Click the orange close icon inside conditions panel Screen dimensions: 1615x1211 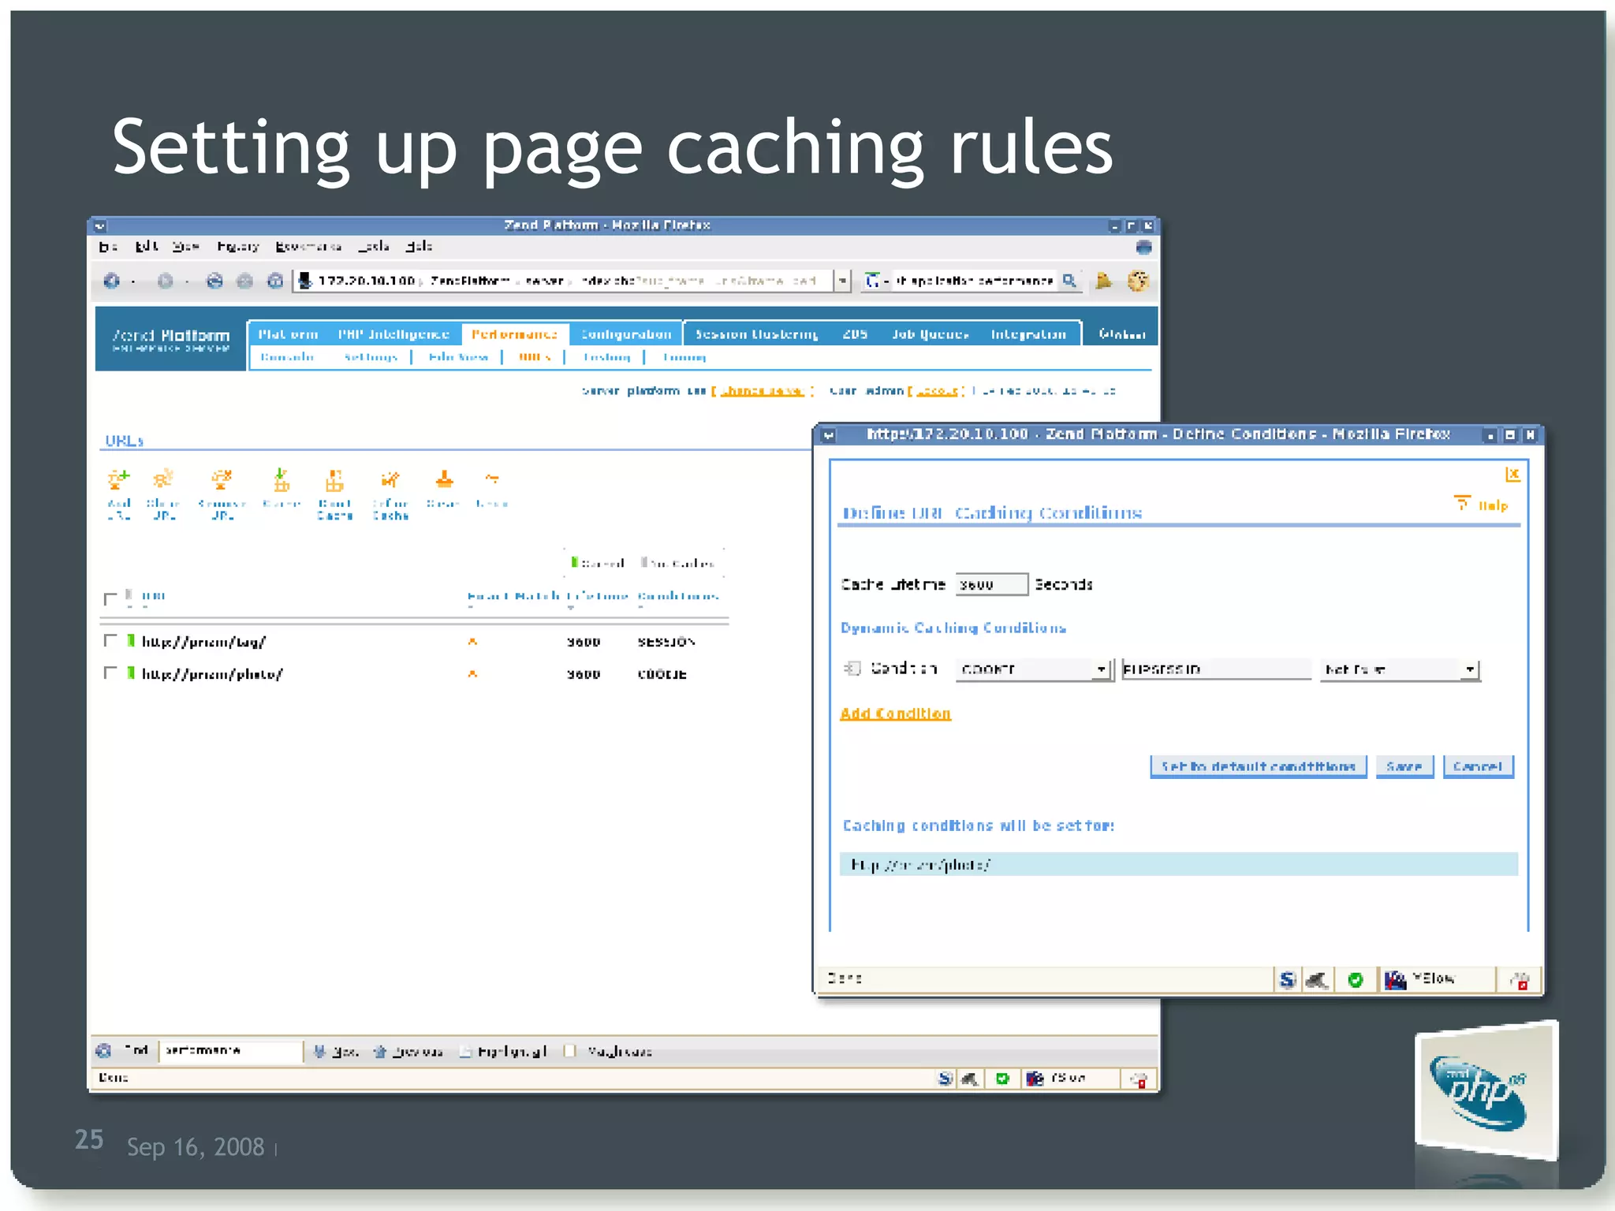click(1512, 474)
